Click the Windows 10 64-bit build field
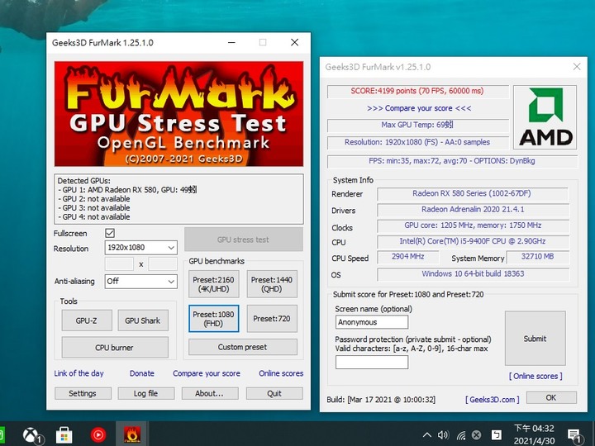The width and height of the screenshot is (595, 446). coord(473,274)
